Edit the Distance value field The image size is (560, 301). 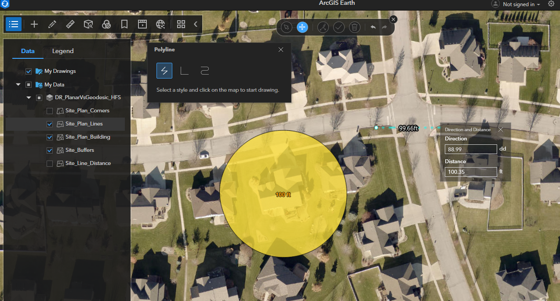tap(471, 172)
